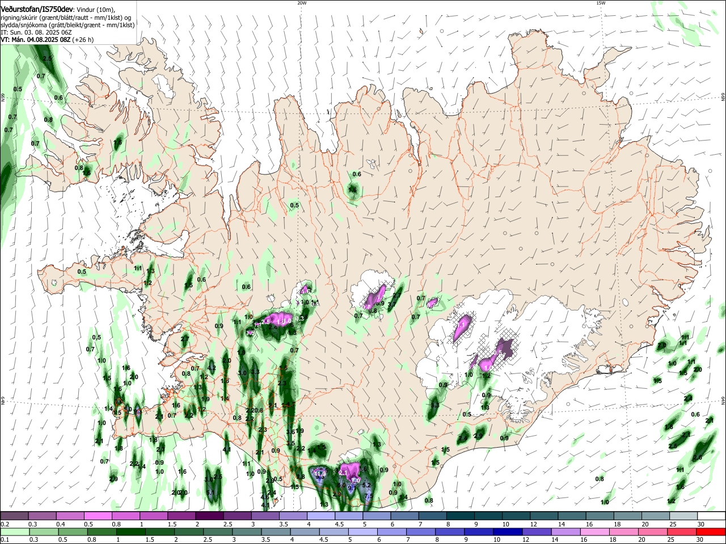Click the 15W longitude label at top
This screenshot has width=726, height=544.
[x=601, y=3]
